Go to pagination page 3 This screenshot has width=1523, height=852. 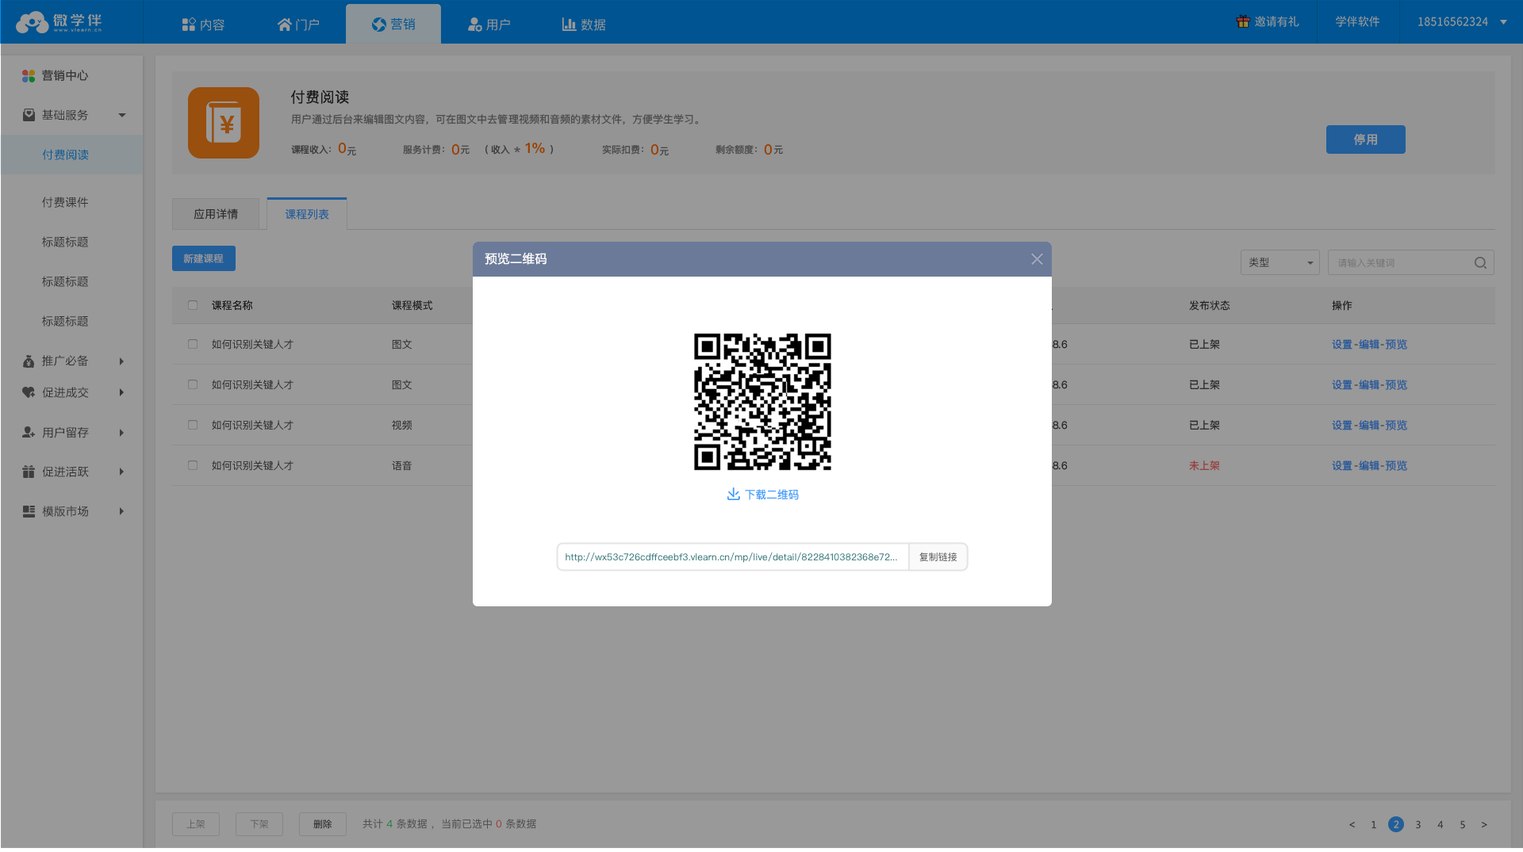(1418, 825)
